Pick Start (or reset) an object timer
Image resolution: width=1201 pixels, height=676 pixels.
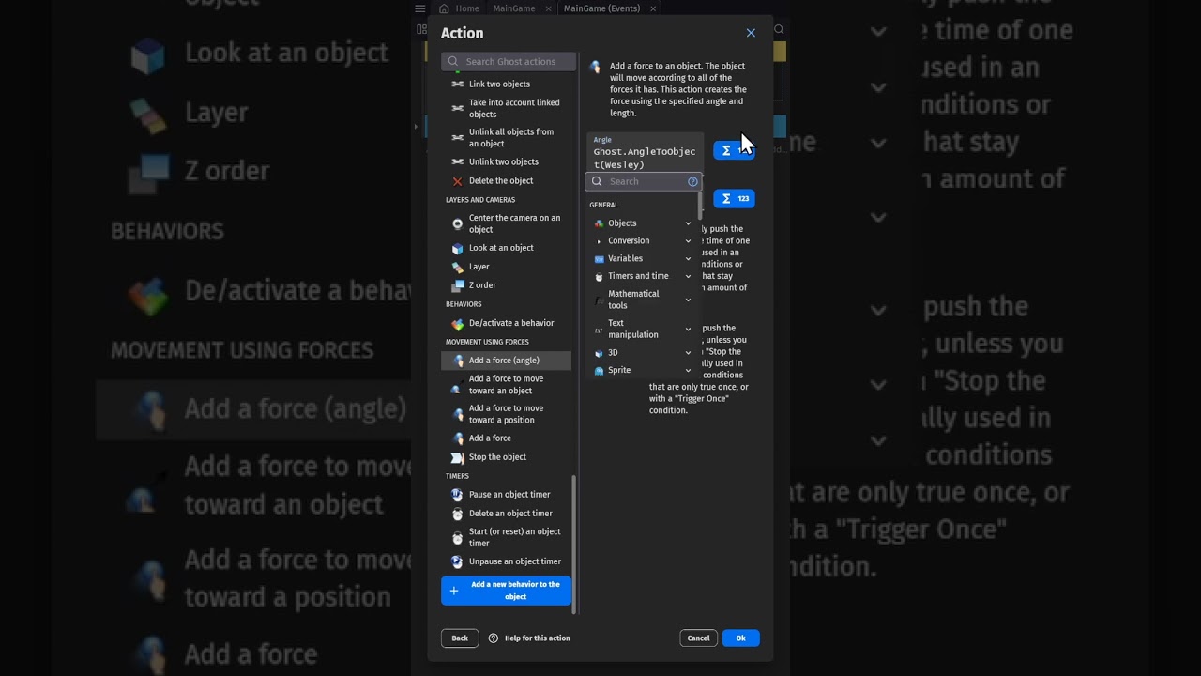(x=506, y=537)
